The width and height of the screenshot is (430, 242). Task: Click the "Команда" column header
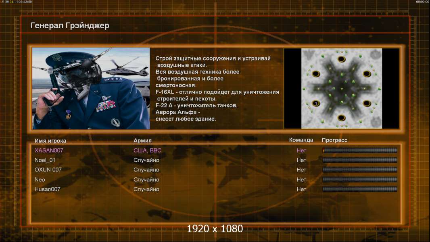[x=301, y=140]
